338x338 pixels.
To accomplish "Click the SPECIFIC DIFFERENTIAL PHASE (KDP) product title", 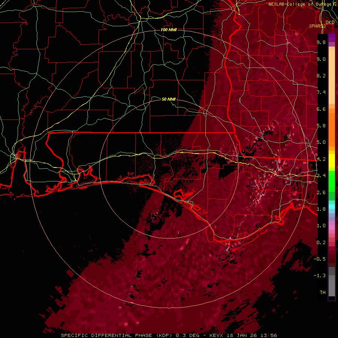I will click(x=117, y=335).
